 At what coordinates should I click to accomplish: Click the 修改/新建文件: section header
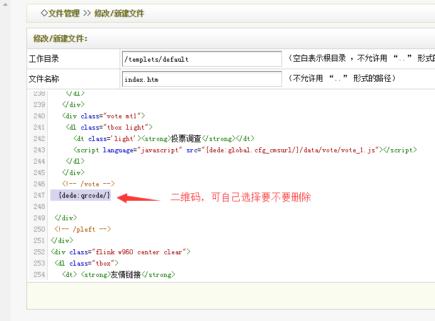60,39
